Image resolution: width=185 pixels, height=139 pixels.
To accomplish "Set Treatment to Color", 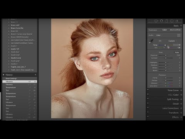I will click(165, 30).
